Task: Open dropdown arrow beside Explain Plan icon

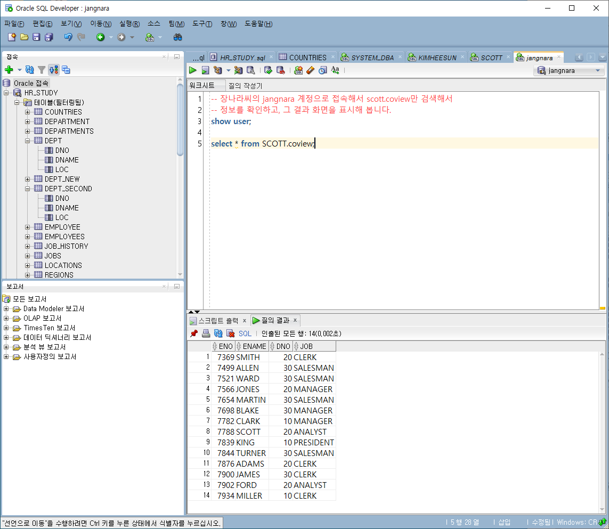Action: 229,71
